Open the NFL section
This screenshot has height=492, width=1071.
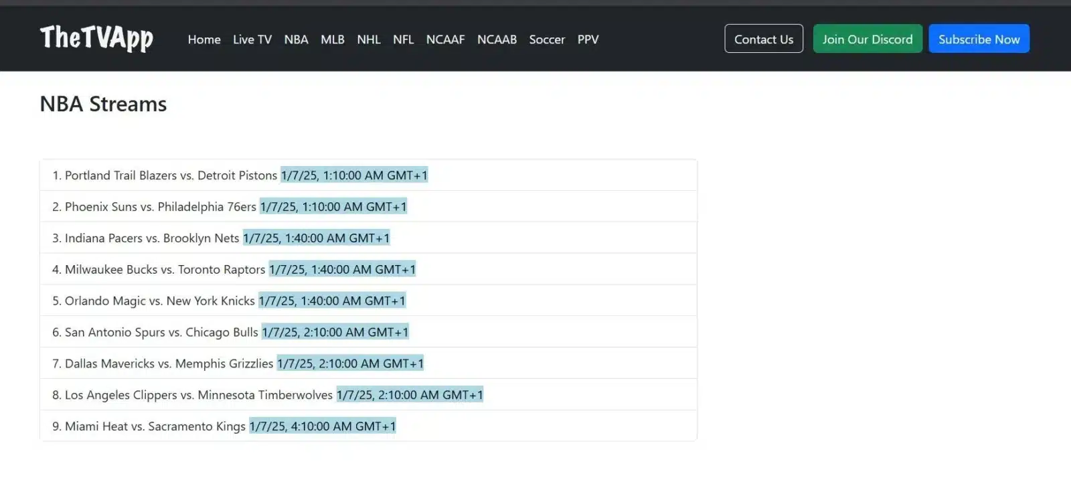point(404,39)
